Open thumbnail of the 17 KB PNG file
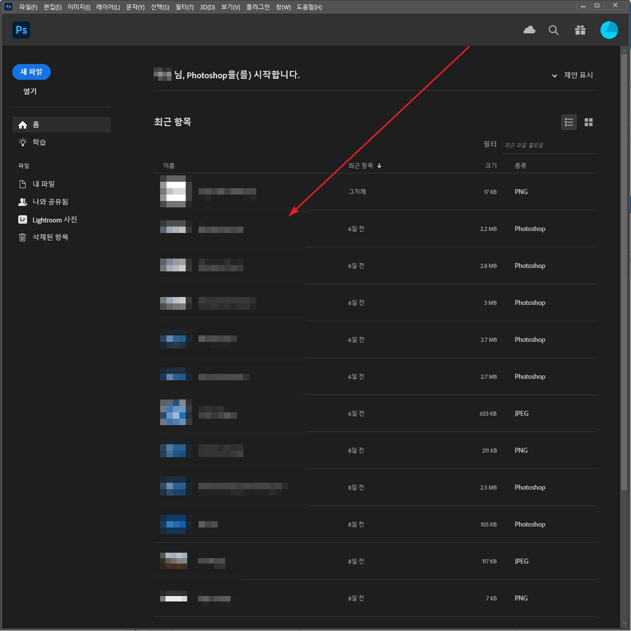Screen dimensions: 631x631 pos(176,192)
